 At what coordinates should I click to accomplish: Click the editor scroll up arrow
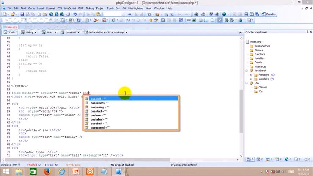click(241, 38)
